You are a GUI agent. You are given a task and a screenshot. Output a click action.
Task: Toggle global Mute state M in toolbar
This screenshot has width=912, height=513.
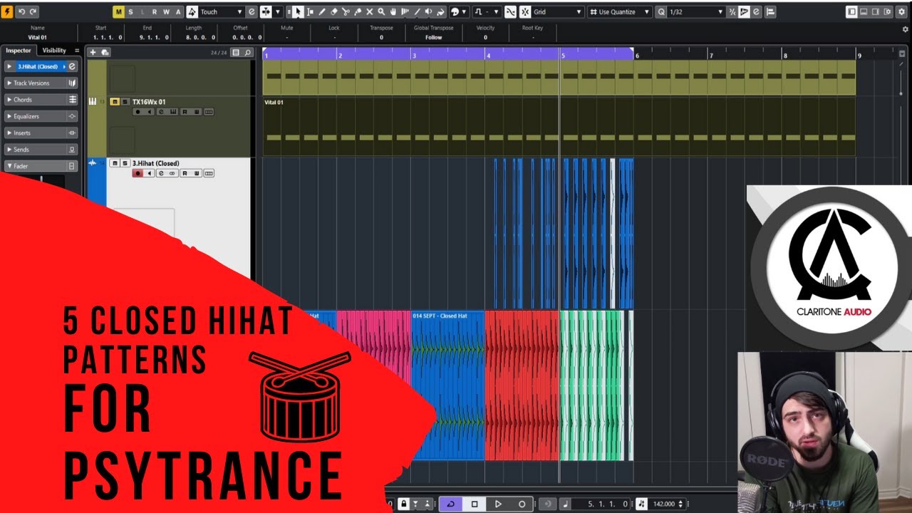tap(118, 12)
